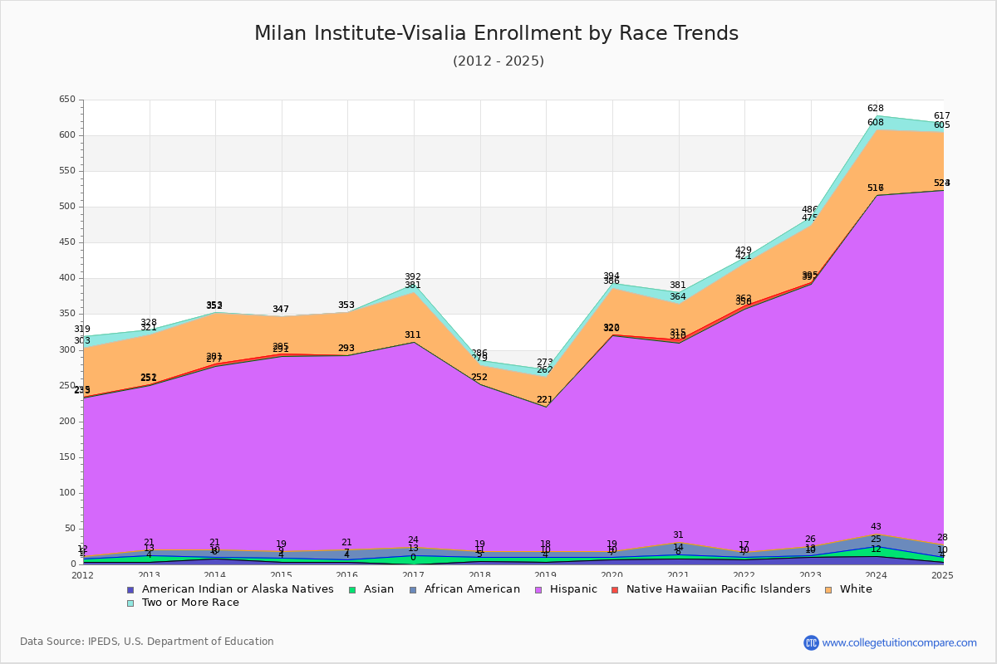The image size is (997, 664).
Task: Click y-axis label 500
Action: (x=67, y=207)
